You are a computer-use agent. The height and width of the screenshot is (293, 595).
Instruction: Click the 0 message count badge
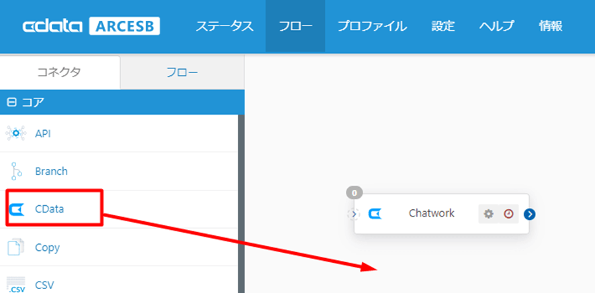point(355,193)
